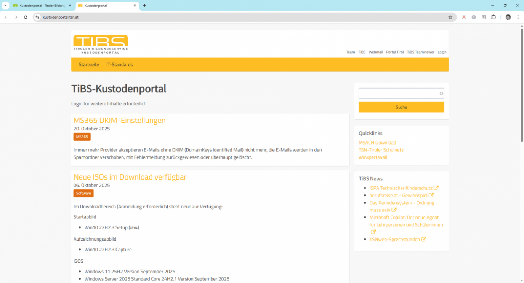The image size is (524, 283).
Task: Reload the page
Action: (x=26, y=17)
